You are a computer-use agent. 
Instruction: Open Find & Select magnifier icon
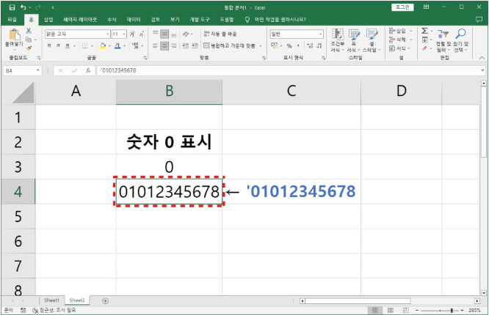pos(460,34)
